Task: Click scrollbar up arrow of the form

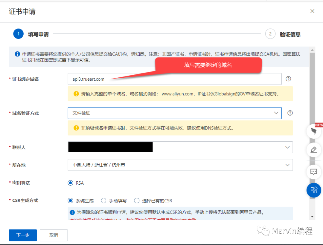Action: 312,50
